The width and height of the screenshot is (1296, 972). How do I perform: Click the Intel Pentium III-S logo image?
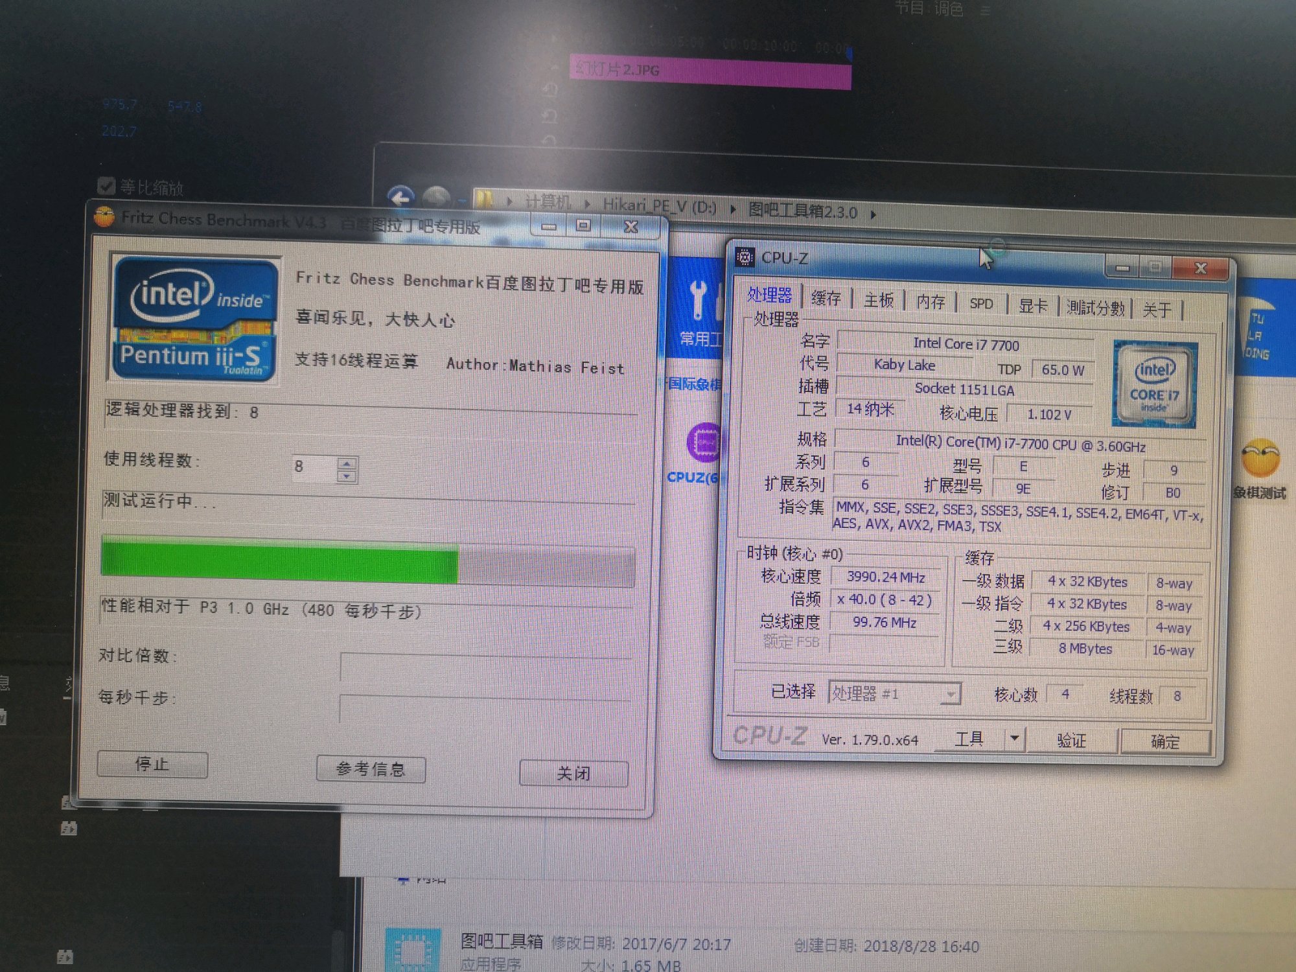coord(195,318)
